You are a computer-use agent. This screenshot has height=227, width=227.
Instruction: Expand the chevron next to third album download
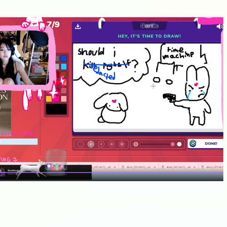194,167
